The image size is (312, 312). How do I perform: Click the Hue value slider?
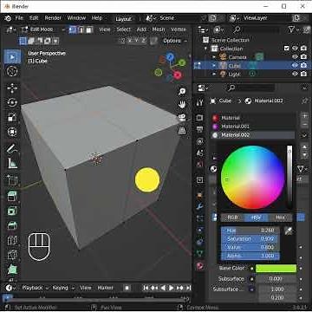point(250,231)
